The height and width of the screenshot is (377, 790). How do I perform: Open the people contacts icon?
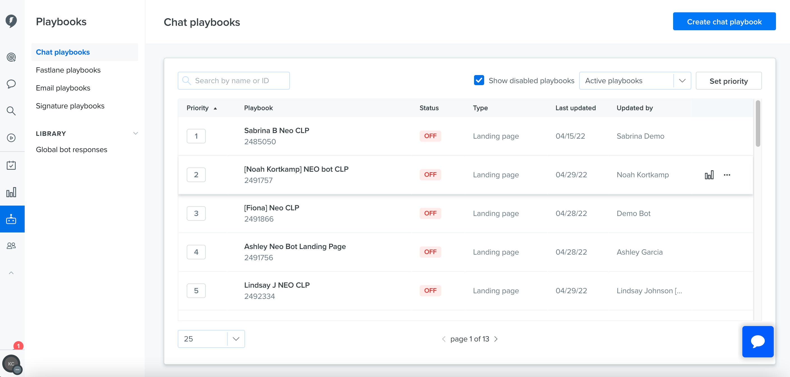tap(11, 246)
